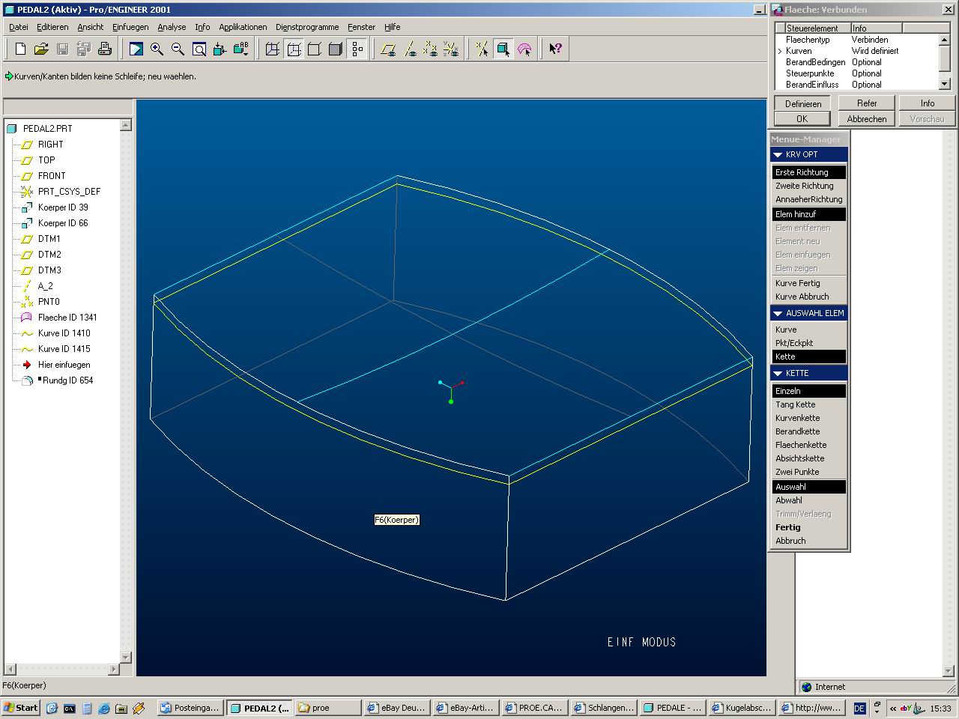Screen dimensions: 959x719
Task: Click the Definieren button
Action: (803, 103)
